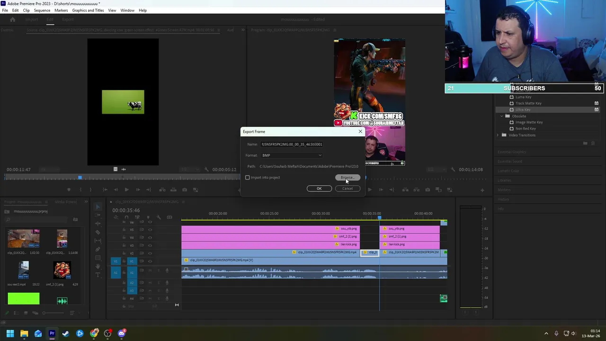This screenshot has height=341, width=606.
Task: Open Timeline Display Settings wrench
Action: pos(159,217)
